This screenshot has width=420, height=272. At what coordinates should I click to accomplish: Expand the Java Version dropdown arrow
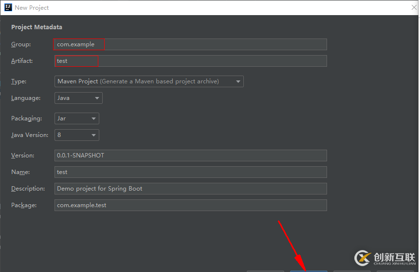(x=93, y=135)
